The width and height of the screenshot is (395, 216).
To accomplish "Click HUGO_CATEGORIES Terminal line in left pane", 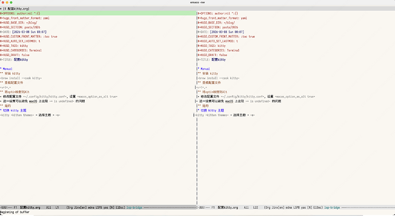I will click(21, 50).
